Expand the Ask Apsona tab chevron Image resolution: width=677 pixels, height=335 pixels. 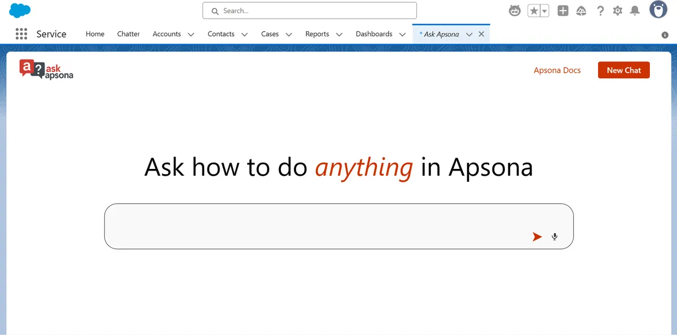click(469, 34)
